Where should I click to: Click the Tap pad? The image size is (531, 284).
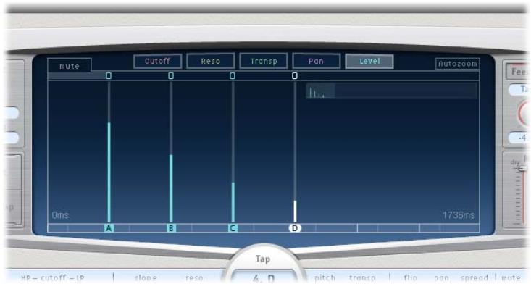263,259
